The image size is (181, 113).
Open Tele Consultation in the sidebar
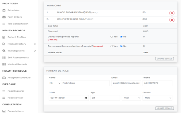click(x=18, y=24)
